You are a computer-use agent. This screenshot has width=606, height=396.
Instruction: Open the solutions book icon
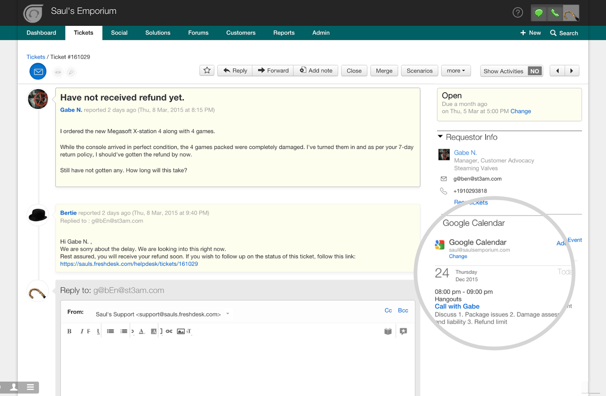(x=388, y=331)
